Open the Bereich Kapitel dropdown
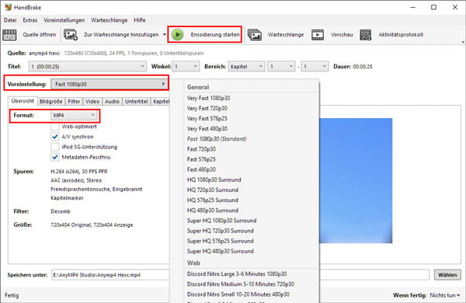This screenshot has height=303, width=466. (x=246, y=66)
